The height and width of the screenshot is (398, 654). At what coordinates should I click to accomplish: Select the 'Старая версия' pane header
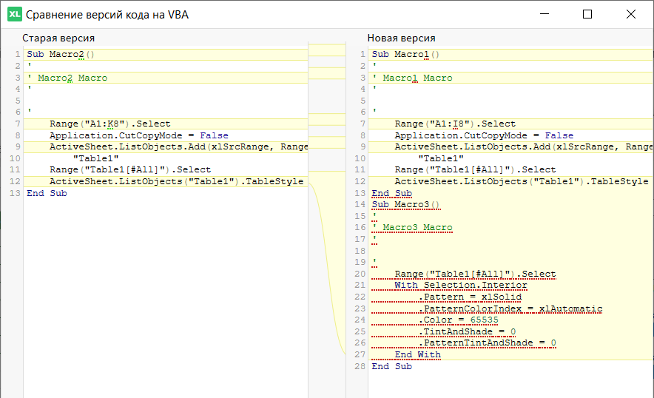click(58, 38)
